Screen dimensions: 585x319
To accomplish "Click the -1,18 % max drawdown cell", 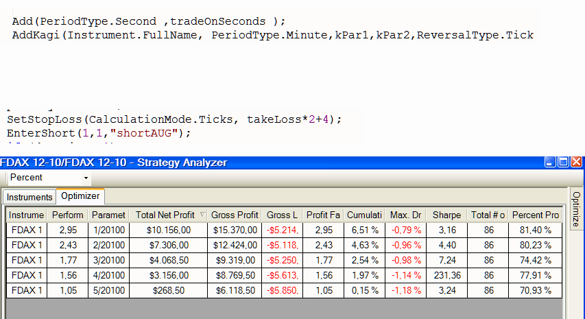I will [406, 290].
